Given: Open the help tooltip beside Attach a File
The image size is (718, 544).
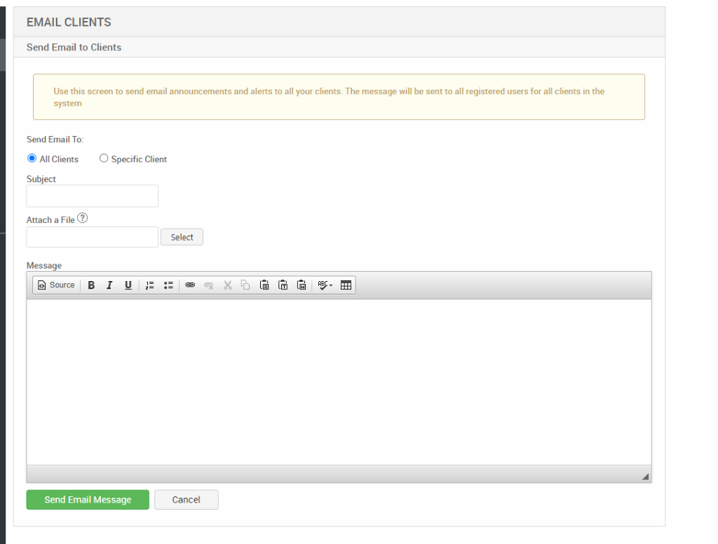Looking at the screenshot, I should (83, 218).
